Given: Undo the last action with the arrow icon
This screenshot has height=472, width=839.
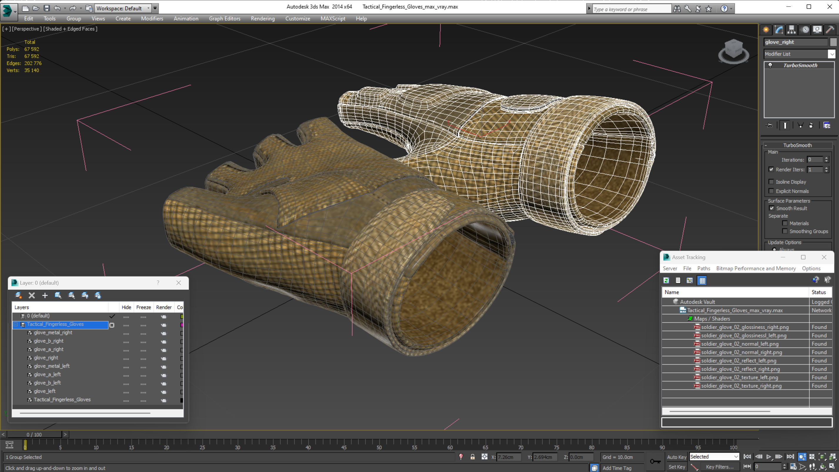Looking at the screenshot, I should [x=57, y=8].
